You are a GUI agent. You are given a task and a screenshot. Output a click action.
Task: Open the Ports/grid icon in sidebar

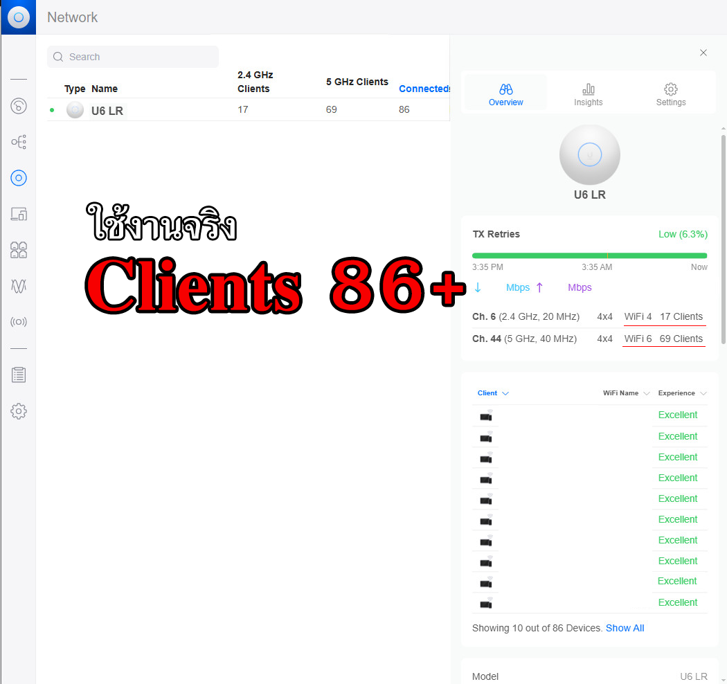[19, 250]
